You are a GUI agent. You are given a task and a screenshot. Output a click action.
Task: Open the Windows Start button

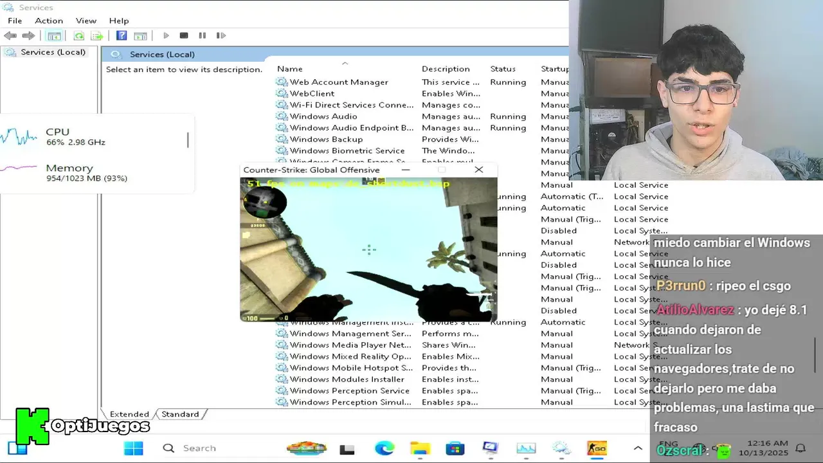coord(134,448)
